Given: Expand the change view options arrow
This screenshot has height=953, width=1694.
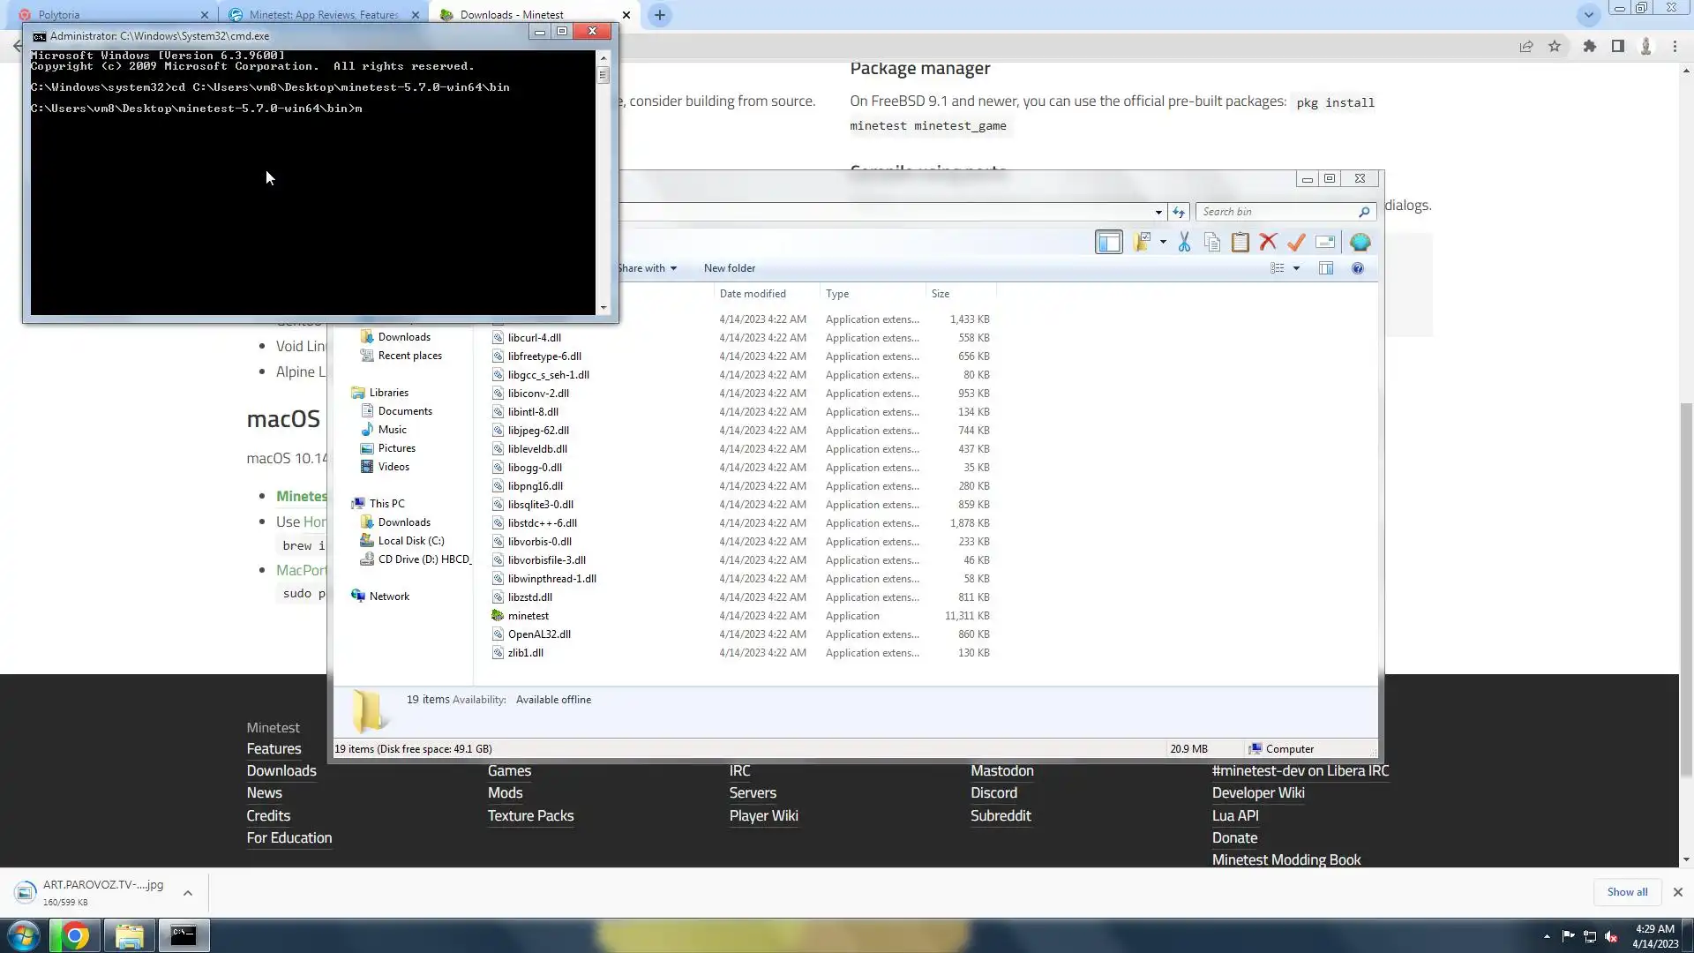Looking at the screenshot, I should (1296, 268).
